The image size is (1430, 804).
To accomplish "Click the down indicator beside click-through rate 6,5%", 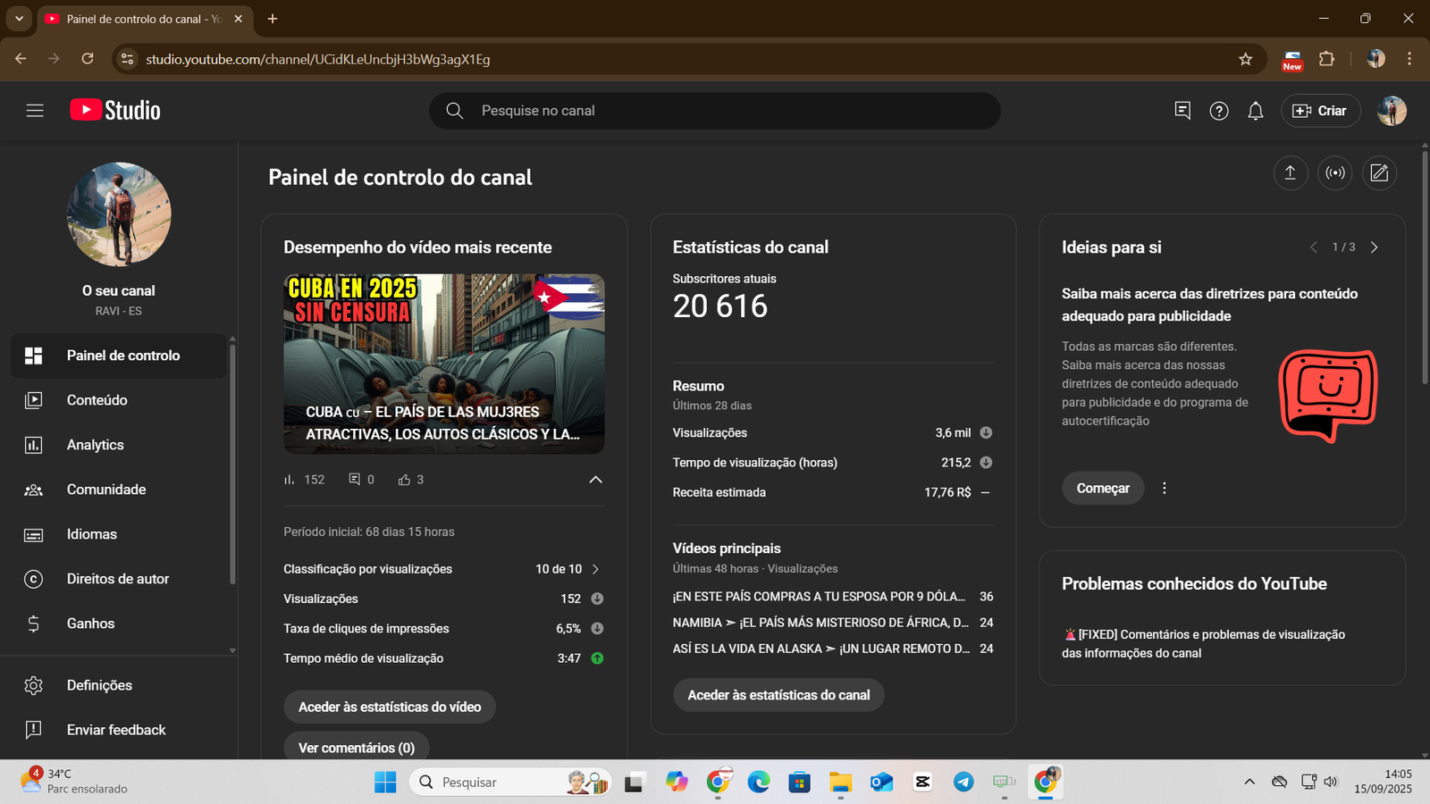I will [597, 629].
